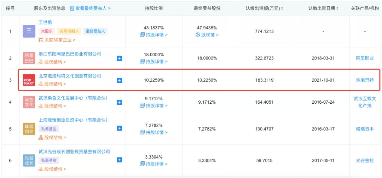Image resolution: width=382 pixels, height=178 pixels.
Task: View 持股详情 for 王世勇's 43.1837% stake
Action: click(154, 35)
